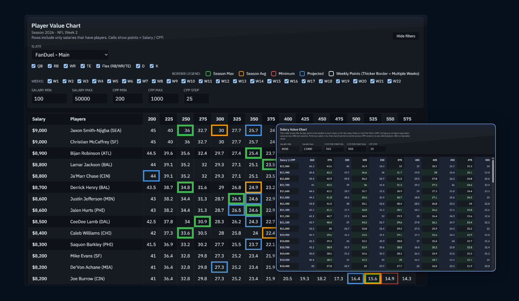
Task: Uncheck the QB position checkbox
Action: click(x=34, y=66)
